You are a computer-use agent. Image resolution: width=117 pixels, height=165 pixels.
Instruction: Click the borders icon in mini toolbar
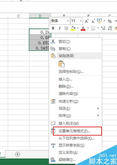click(93, 28)
